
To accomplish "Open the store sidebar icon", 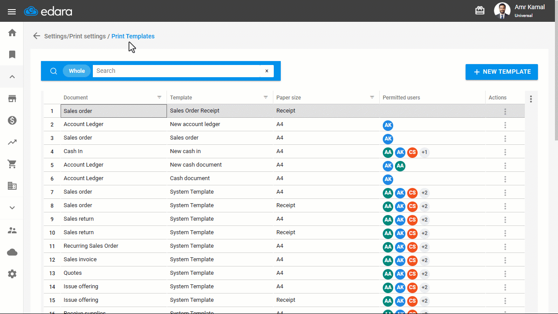I will (x=12, y=99).
